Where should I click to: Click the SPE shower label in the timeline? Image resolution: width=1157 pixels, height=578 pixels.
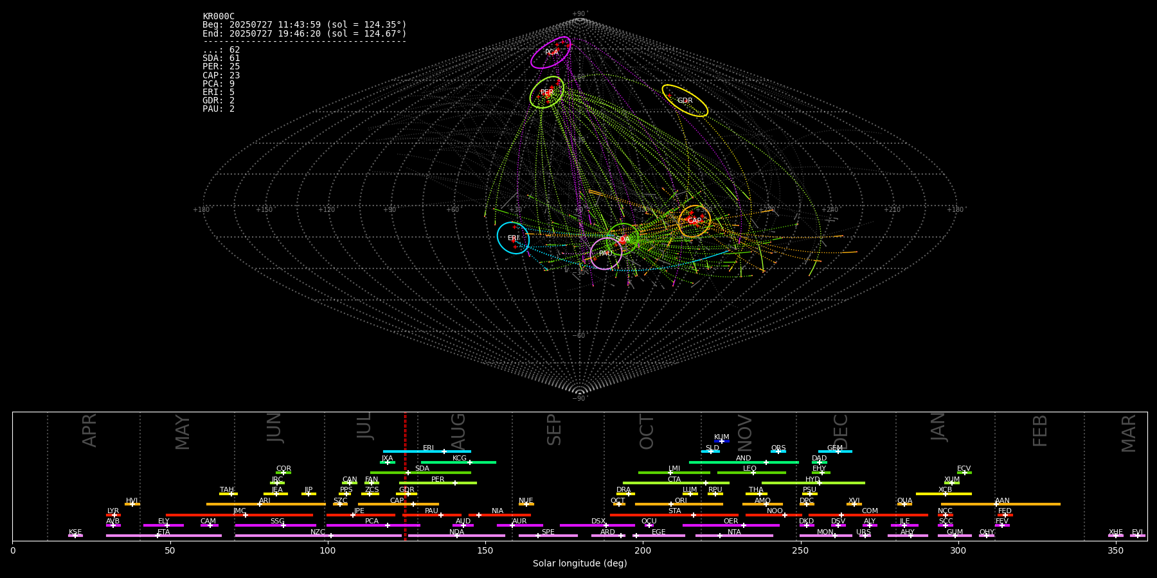coord(548,532)
